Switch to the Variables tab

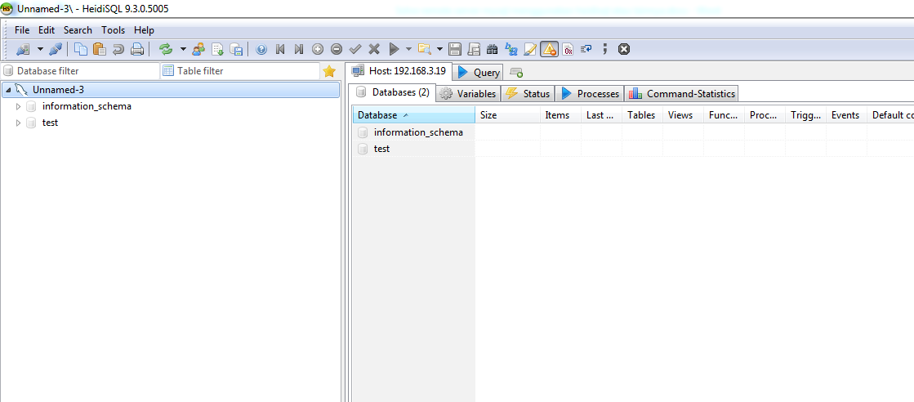(x=468, y=93)
